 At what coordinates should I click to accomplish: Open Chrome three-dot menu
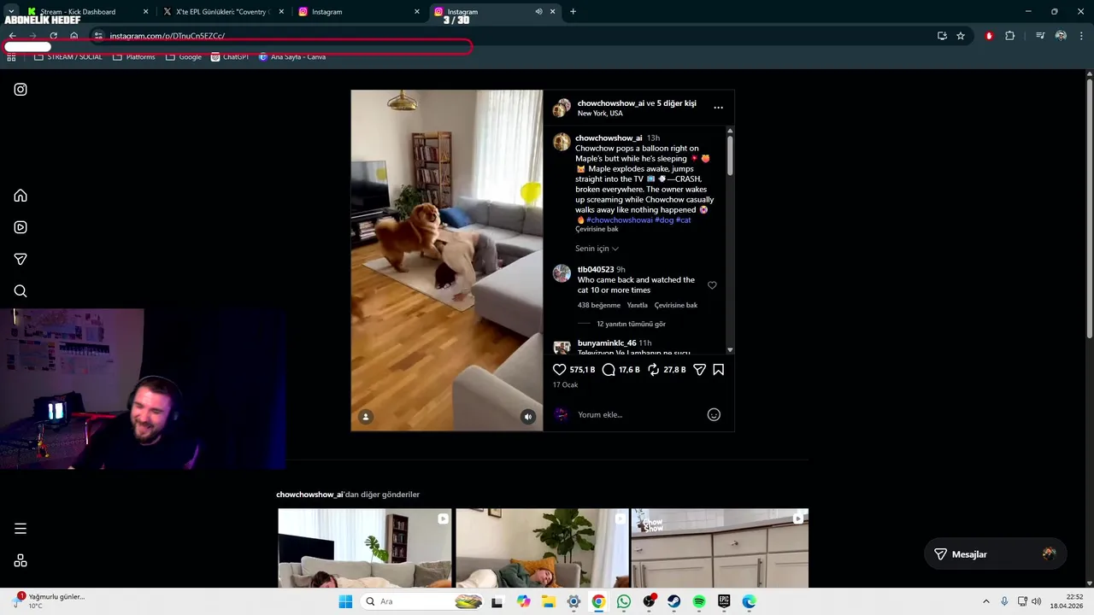pyautogui.click(x=1081, y=36)
